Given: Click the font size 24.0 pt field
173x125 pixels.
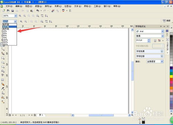Looking at the screenshot, I should 142,40.
